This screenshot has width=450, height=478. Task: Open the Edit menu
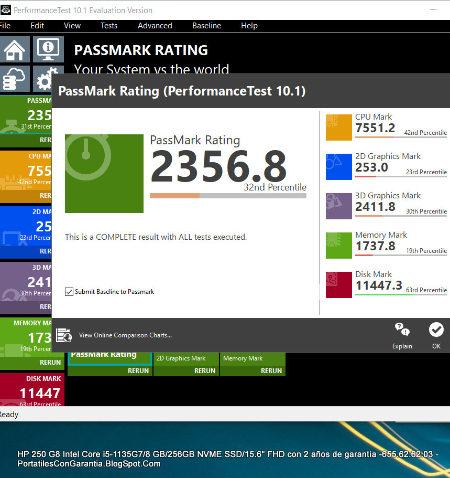point(37,26)
